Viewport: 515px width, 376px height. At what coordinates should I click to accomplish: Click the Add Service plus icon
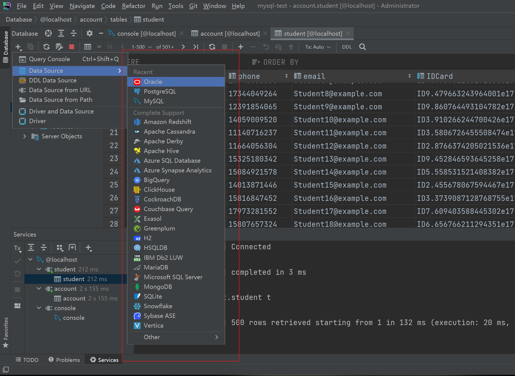tap(89, 248)
